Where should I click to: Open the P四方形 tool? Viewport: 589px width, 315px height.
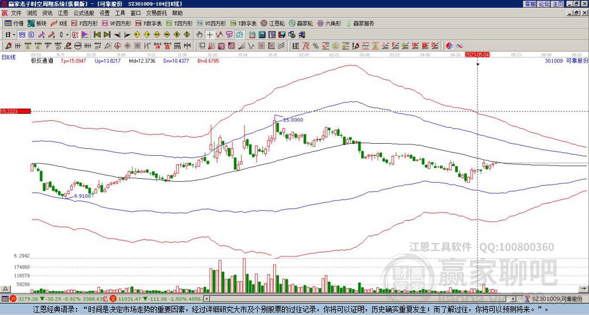(85, 23)
